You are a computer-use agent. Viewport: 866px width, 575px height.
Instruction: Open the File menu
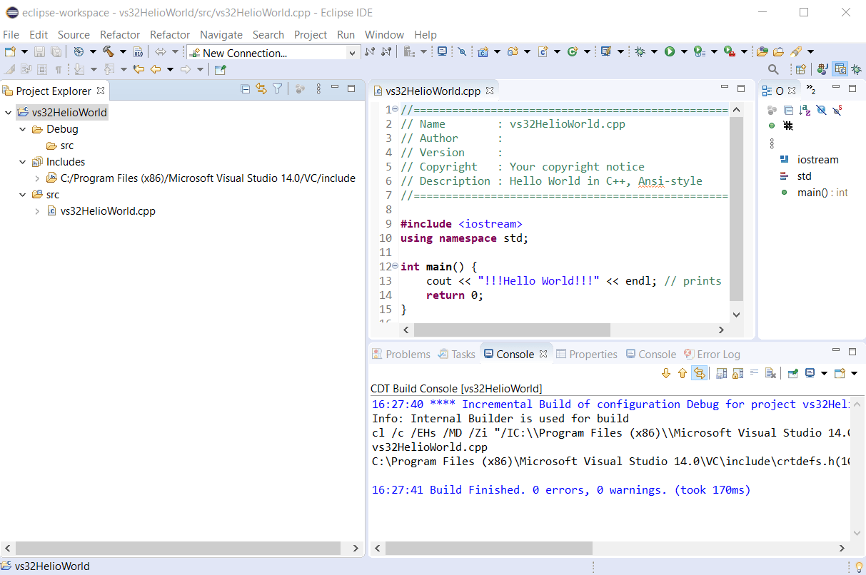click(11, 34)
